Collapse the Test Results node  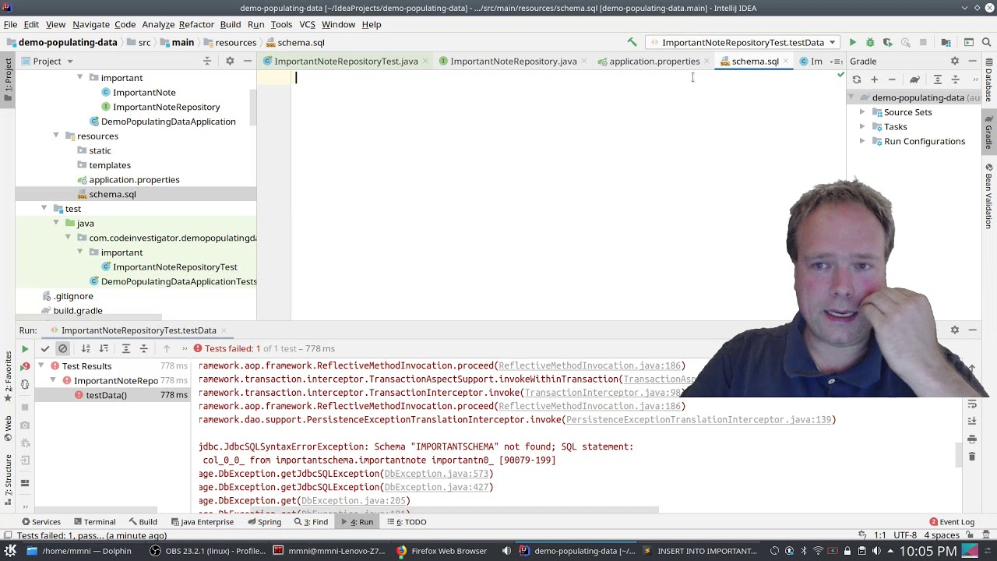tap(41, 366)
